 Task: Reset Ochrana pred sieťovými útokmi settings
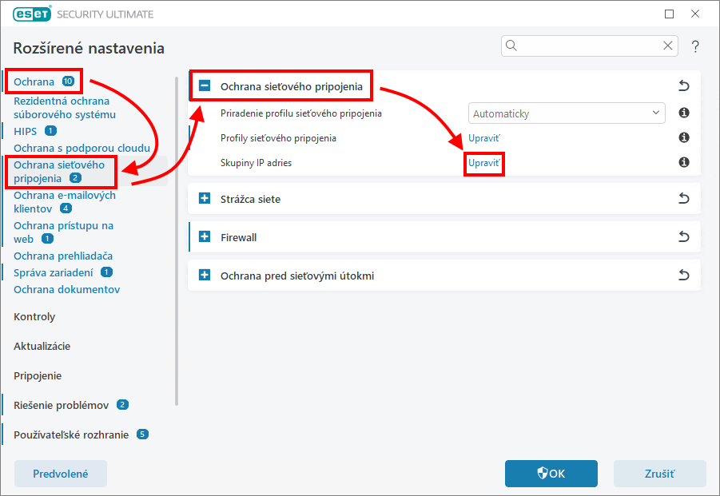pos(683,276)
